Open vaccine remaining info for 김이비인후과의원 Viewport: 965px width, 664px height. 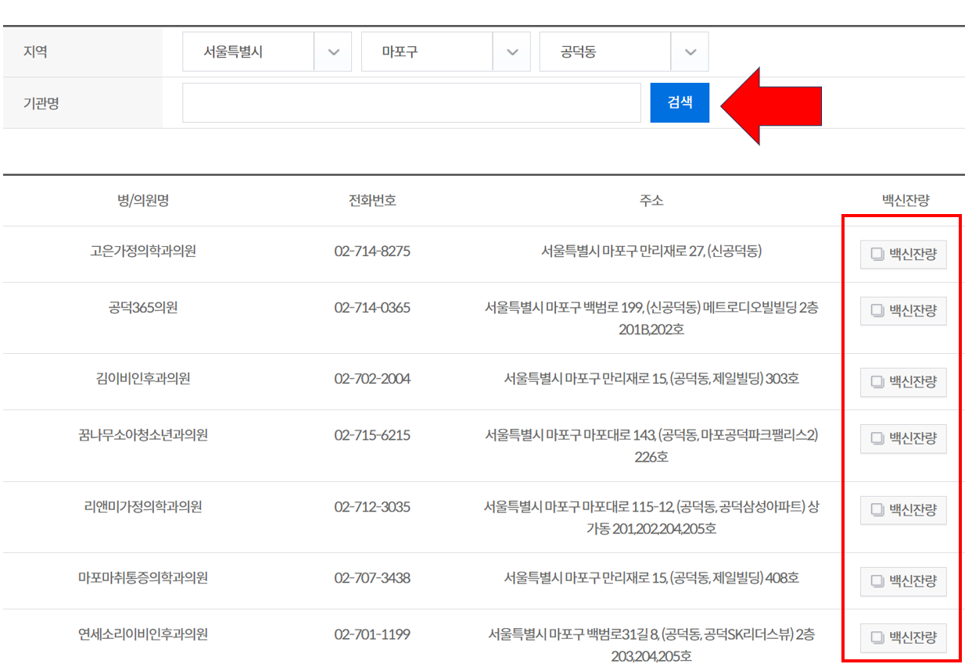coord(903,382)
